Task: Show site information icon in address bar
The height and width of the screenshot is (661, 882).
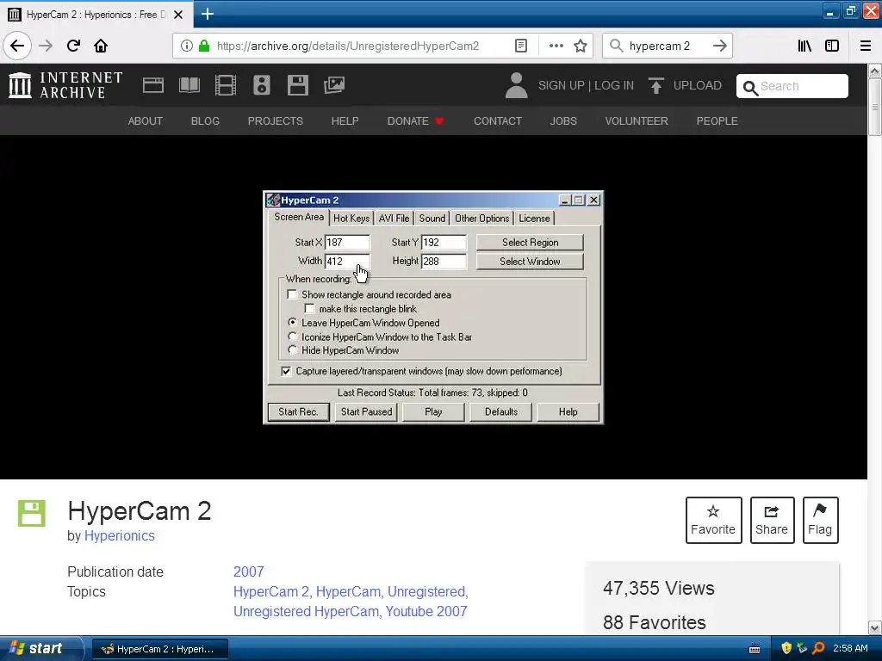Action: (187, 46)
